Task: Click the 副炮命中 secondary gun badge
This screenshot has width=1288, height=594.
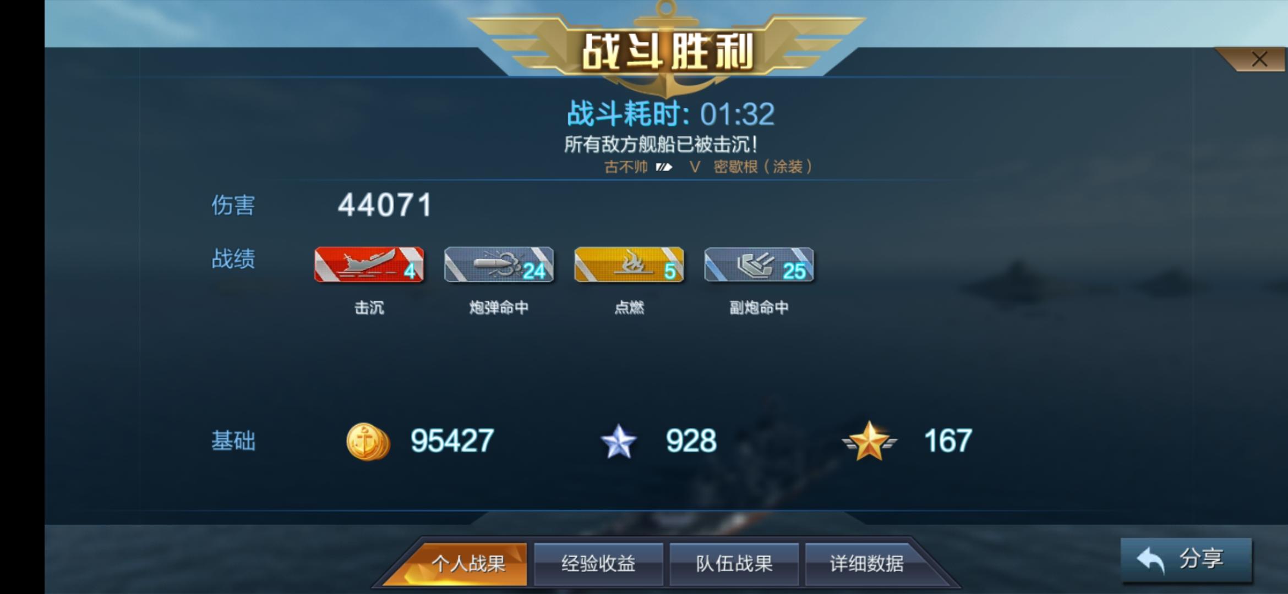Action: point(759,265)
